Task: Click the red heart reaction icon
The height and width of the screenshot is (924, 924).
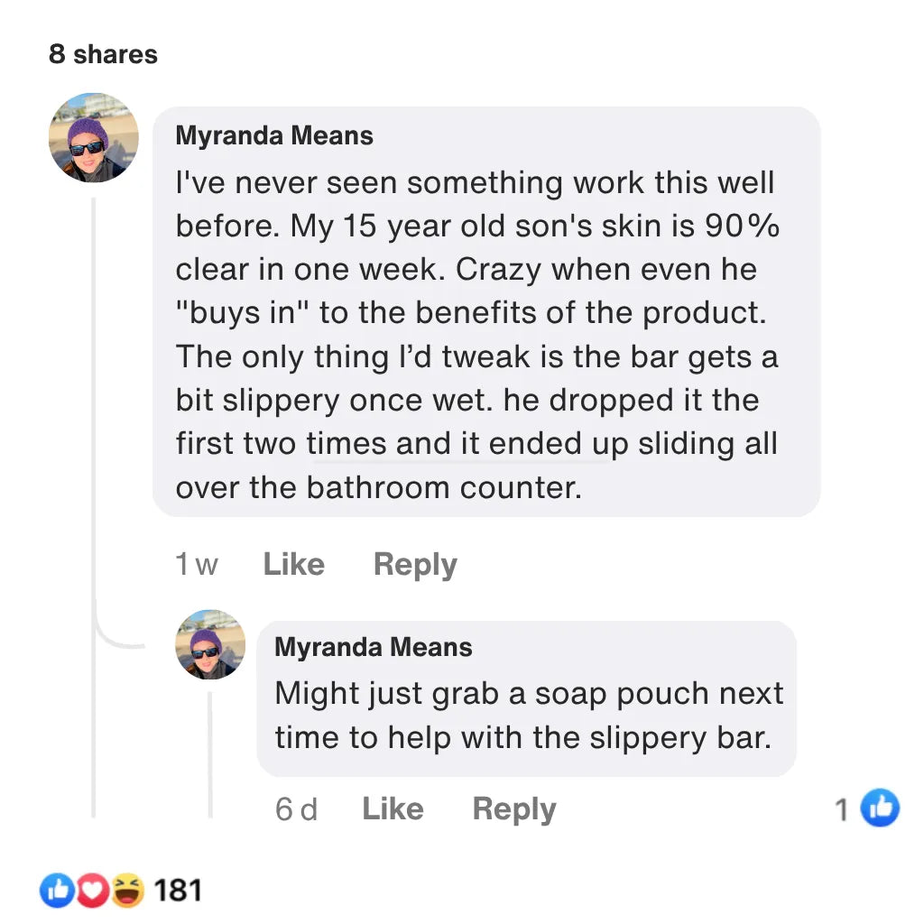Action: click(90, 892)
